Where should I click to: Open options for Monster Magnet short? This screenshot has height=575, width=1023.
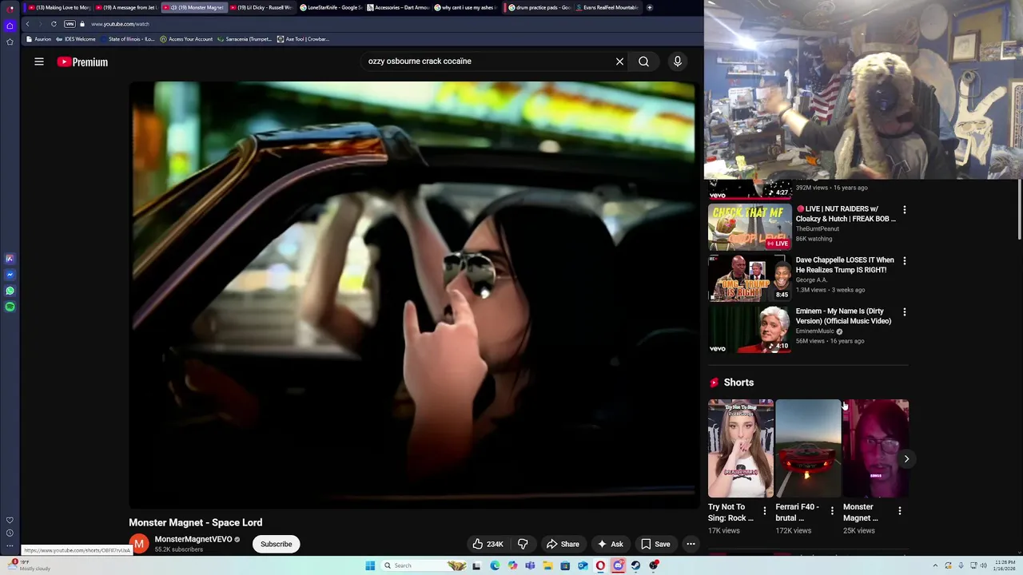pos(899,511)
